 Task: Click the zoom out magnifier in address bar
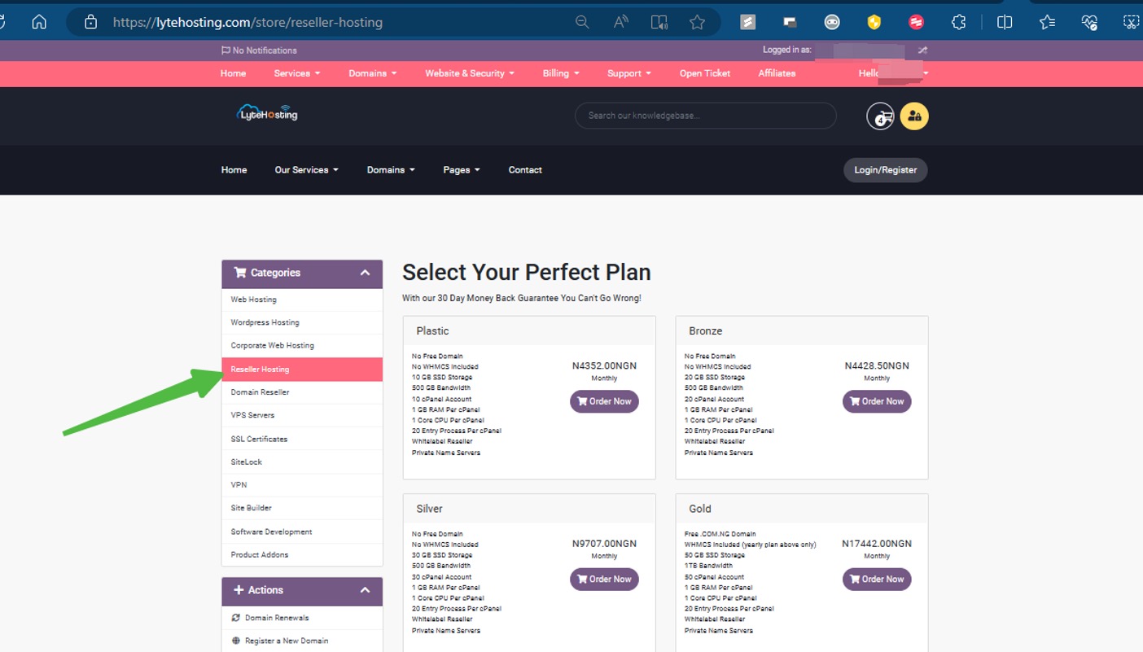(582, 22)
